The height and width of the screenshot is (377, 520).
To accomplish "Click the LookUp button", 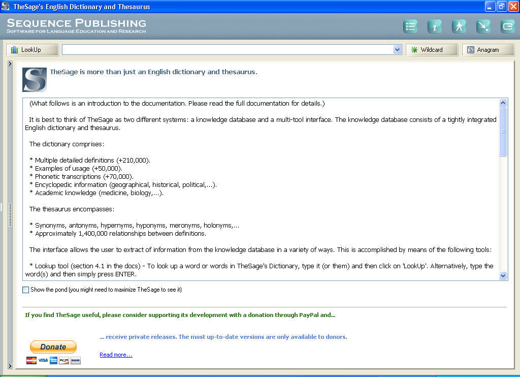I will (32, 50).
